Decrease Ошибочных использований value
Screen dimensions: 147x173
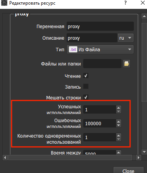119,125
